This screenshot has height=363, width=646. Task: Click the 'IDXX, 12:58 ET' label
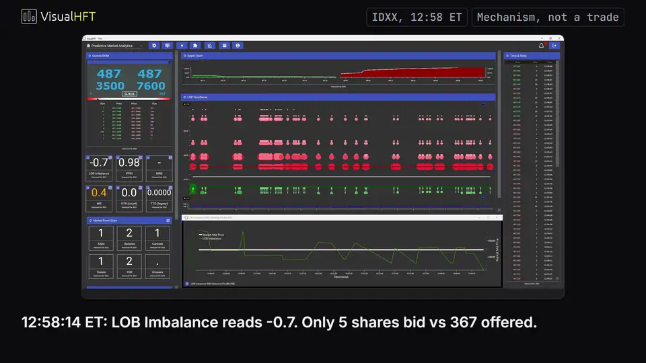tap(417, 17)
